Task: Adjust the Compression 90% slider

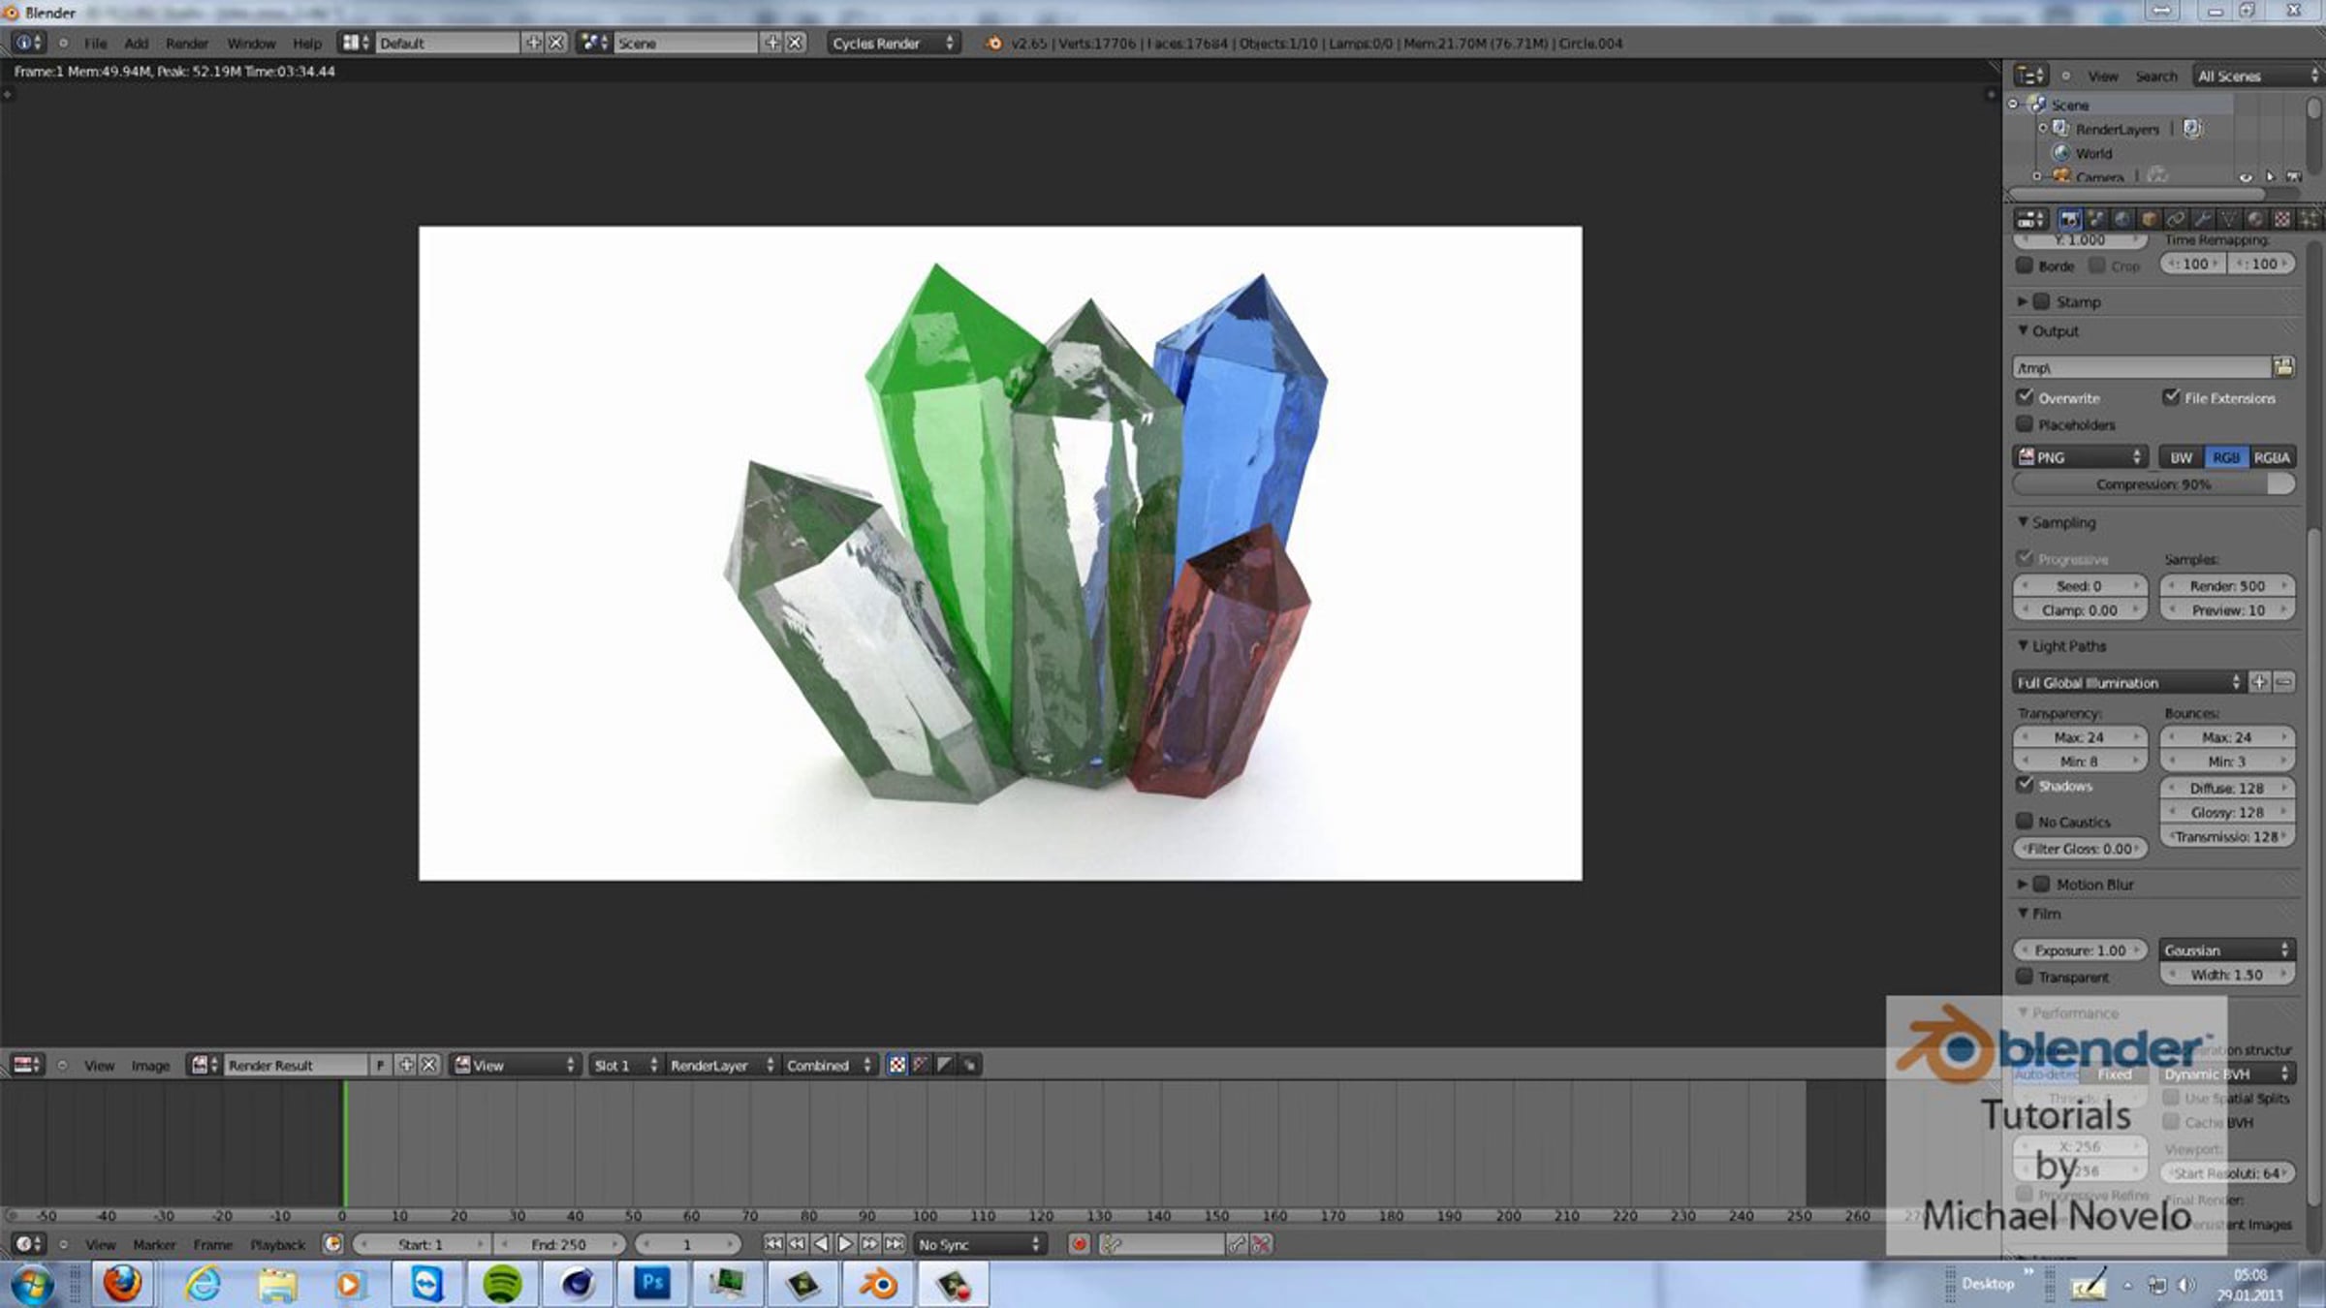Action: click(x=2153, y=484)
